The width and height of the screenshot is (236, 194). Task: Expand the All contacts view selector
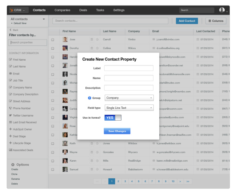click(x=44, y=19)
